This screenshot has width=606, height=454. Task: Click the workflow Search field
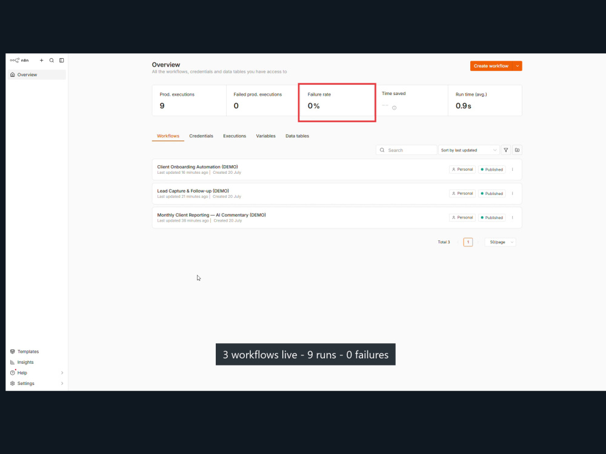coord(406,150)
